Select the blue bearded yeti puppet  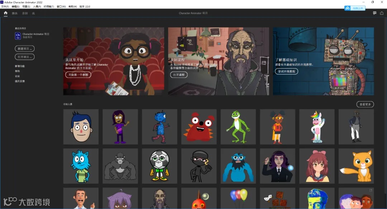coord(238,166)
